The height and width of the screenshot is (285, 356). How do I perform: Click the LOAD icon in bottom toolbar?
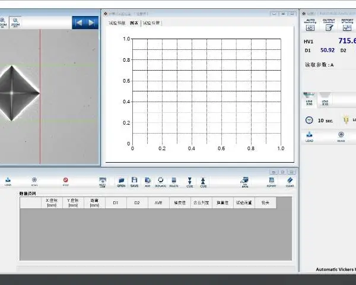coord(8,182)
